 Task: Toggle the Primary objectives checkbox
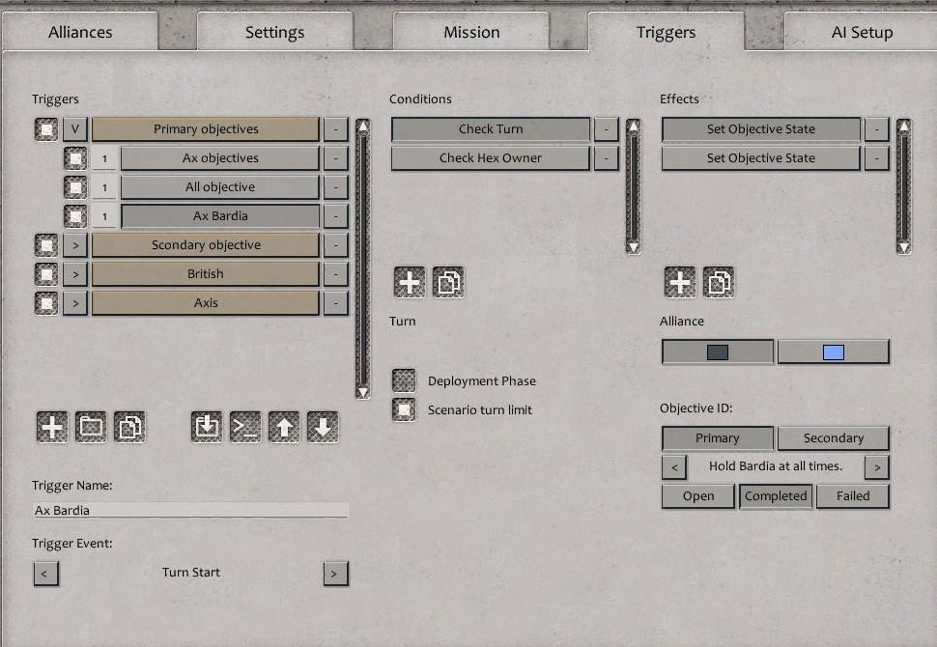(46, 129)
